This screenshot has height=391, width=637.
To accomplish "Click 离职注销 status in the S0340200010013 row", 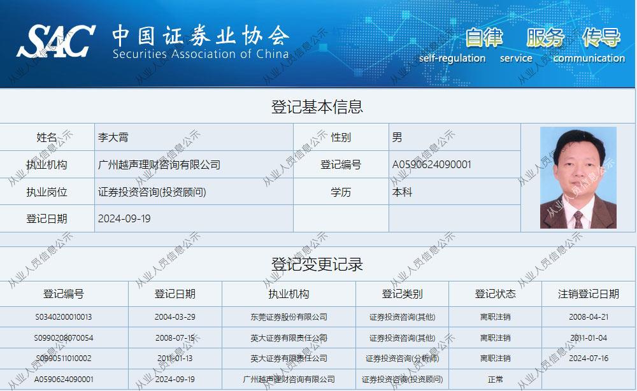I will pos(495,316).
